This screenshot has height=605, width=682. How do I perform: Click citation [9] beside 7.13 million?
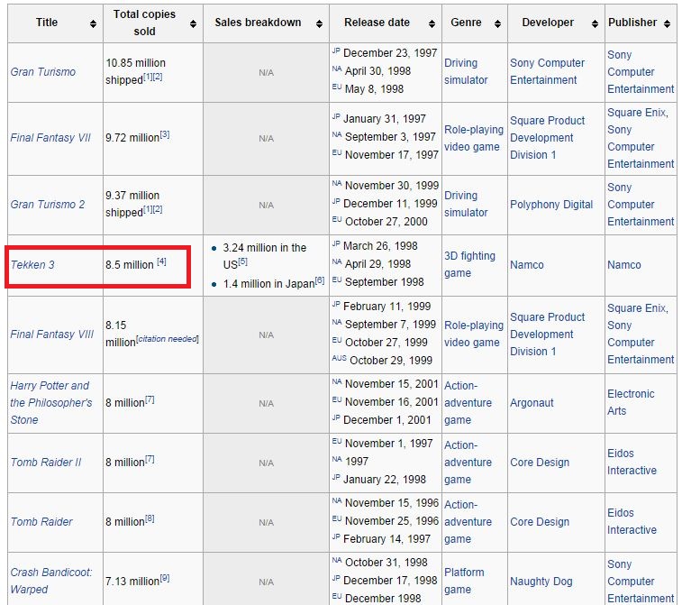tap(165, 578)
